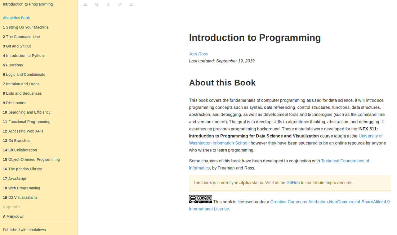397x235 pixels.
Task: Click the edit page icon
Action: tap(120, 5)
